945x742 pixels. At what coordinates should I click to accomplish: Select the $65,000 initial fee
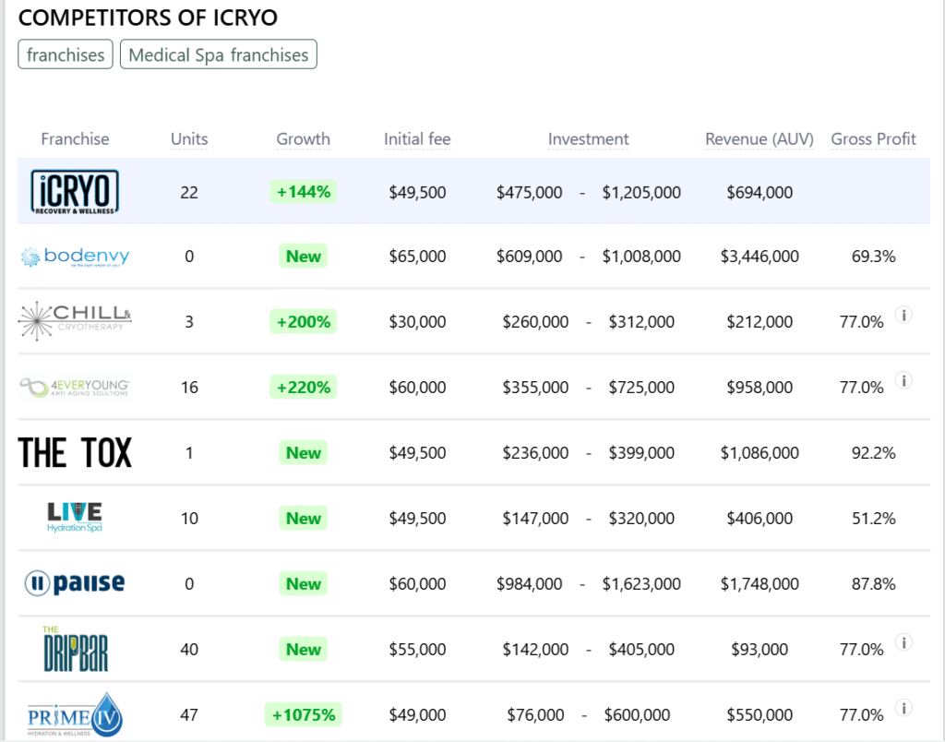pos(417,257)
